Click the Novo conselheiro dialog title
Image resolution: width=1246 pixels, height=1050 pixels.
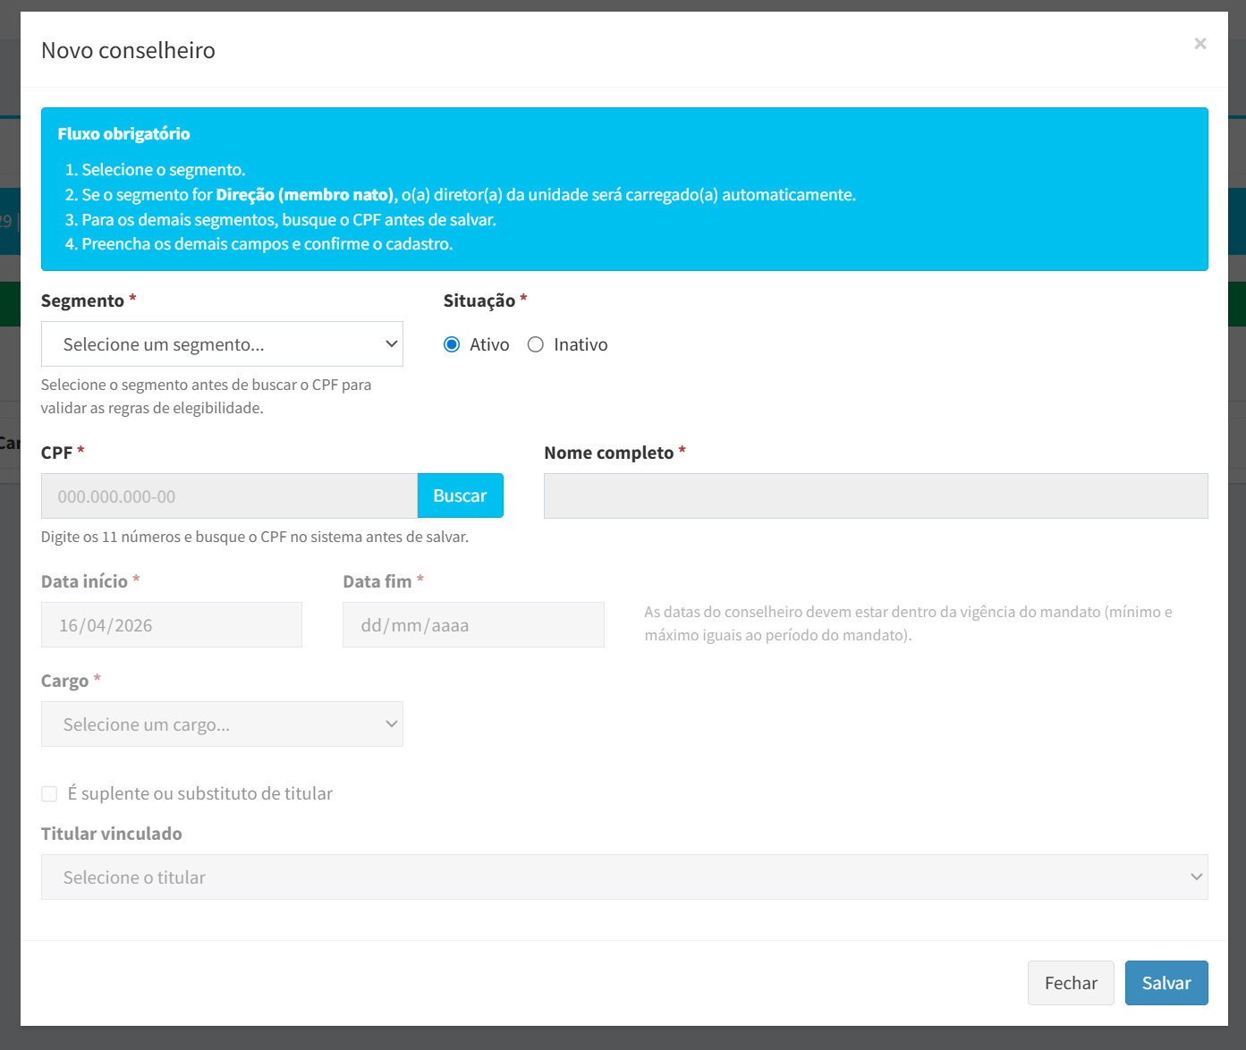point(128,51)
